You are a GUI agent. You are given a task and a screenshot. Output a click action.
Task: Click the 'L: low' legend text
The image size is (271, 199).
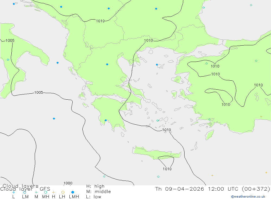click(93, 197)
